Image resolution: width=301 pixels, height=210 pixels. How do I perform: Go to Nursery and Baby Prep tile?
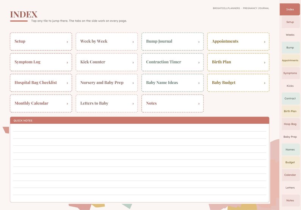coord(107,83)
